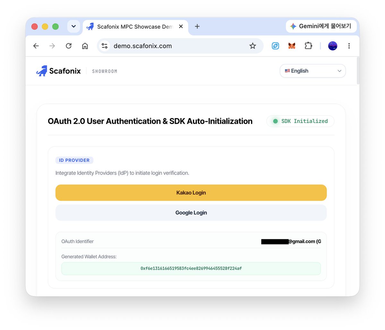Screen dimensions: 385x330
Task: Click the Kakao Login button
Action: click(191, 193)
